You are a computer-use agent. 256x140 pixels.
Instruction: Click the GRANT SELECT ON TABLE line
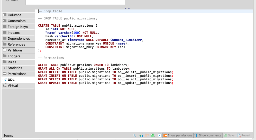[x=106, y=79]
